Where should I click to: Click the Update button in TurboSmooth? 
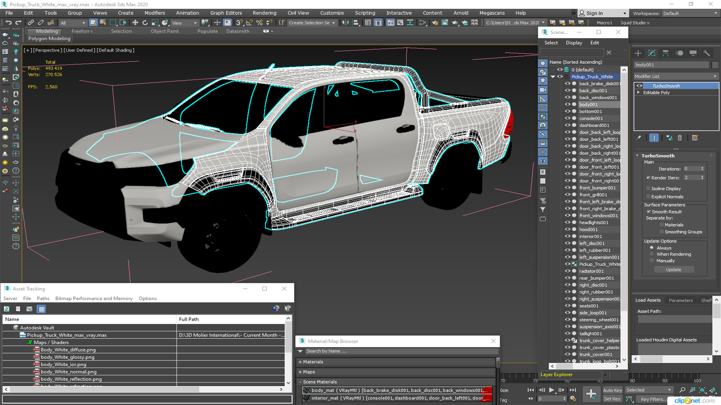(x=674, y=270)
